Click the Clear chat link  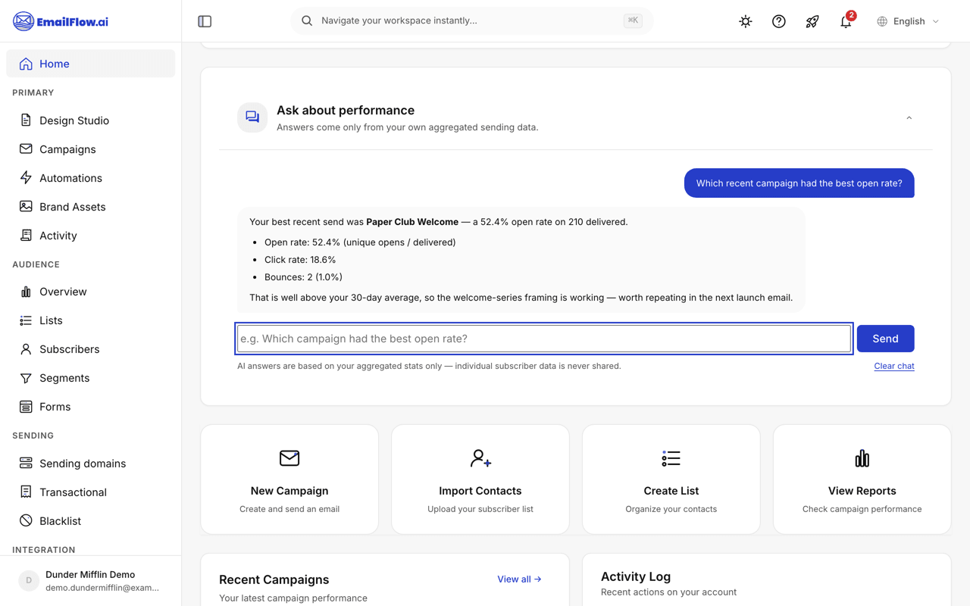[894, 366]
